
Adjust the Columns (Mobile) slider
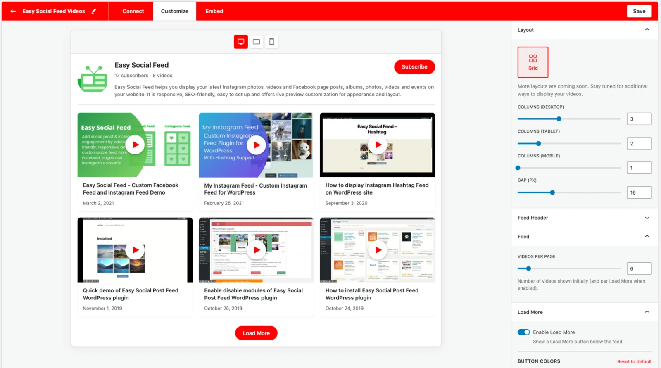click(569, 168)
